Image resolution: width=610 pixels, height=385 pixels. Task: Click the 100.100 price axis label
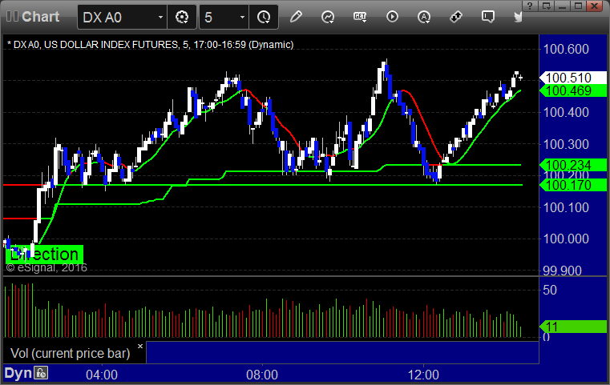coord(566,207)
